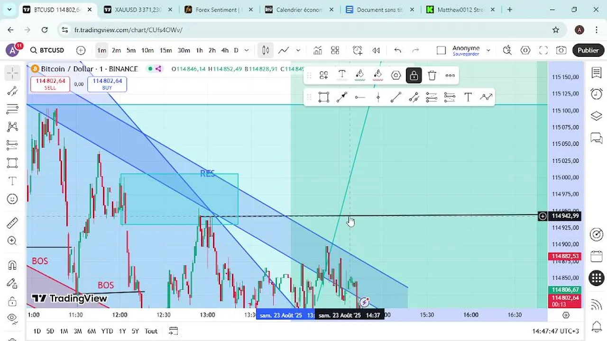Open indicators menu
Screen dimensions: 607x341
(x=317, y=50)
